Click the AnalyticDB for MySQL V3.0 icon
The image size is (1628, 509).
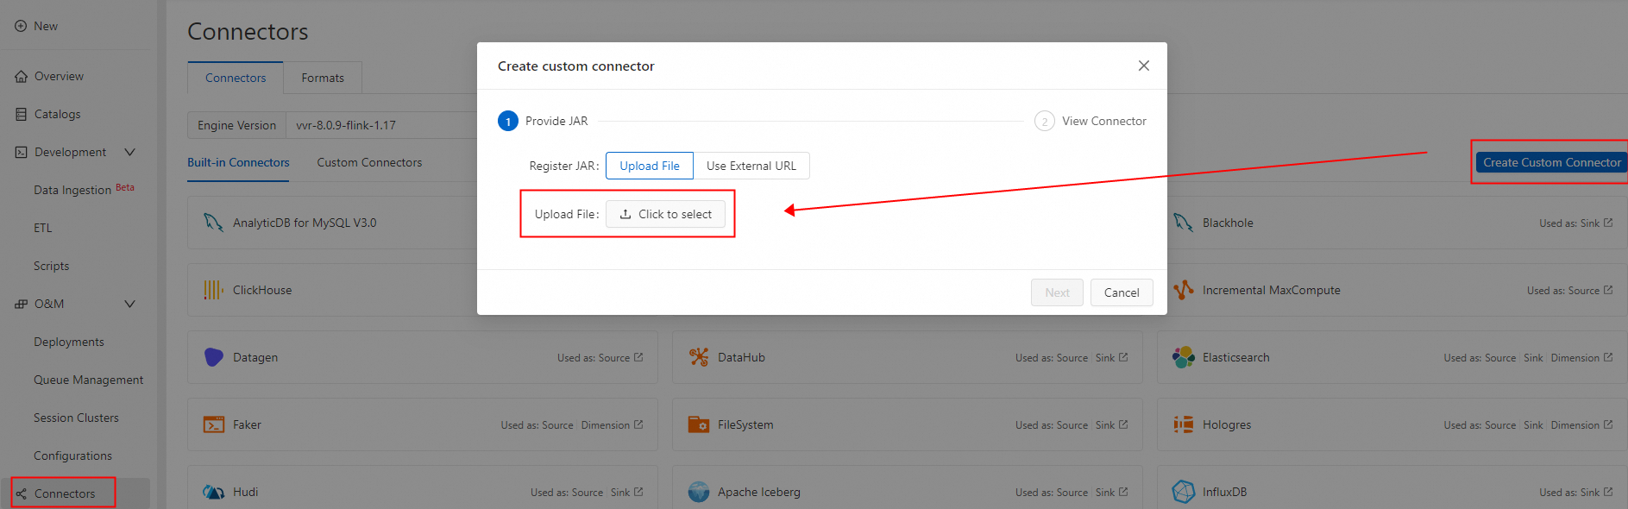[213, 223]
